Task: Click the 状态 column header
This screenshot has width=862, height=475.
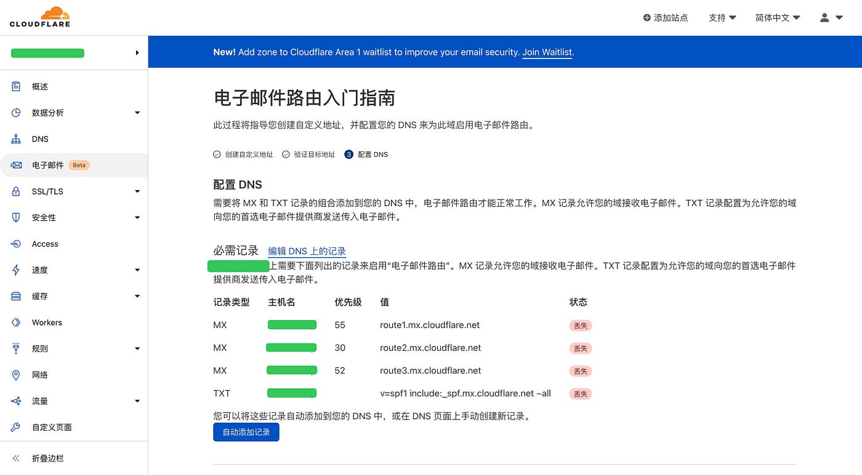Action: click(x=578, y=302)
